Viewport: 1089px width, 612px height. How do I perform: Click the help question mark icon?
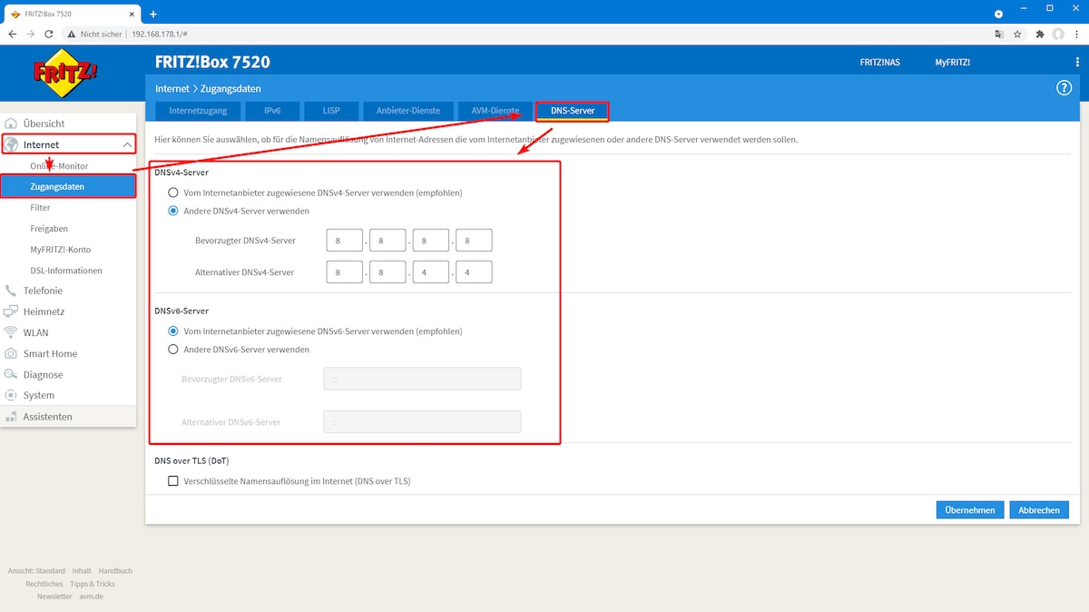click(x=1064, y=87)
